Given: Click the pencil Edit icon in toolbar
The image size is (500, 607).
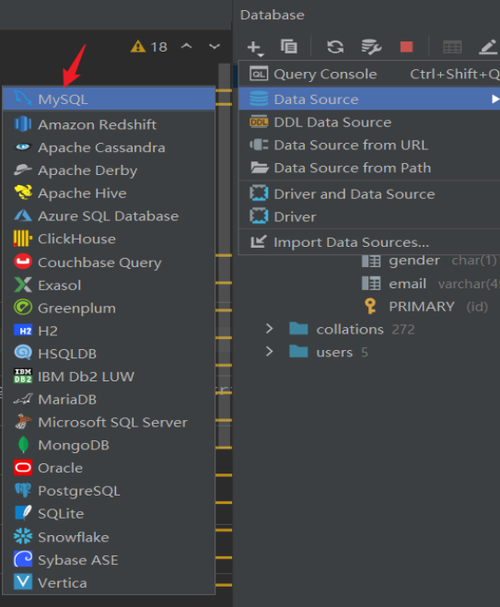Looking at the screenshot, I should click(x=488, y=47).
